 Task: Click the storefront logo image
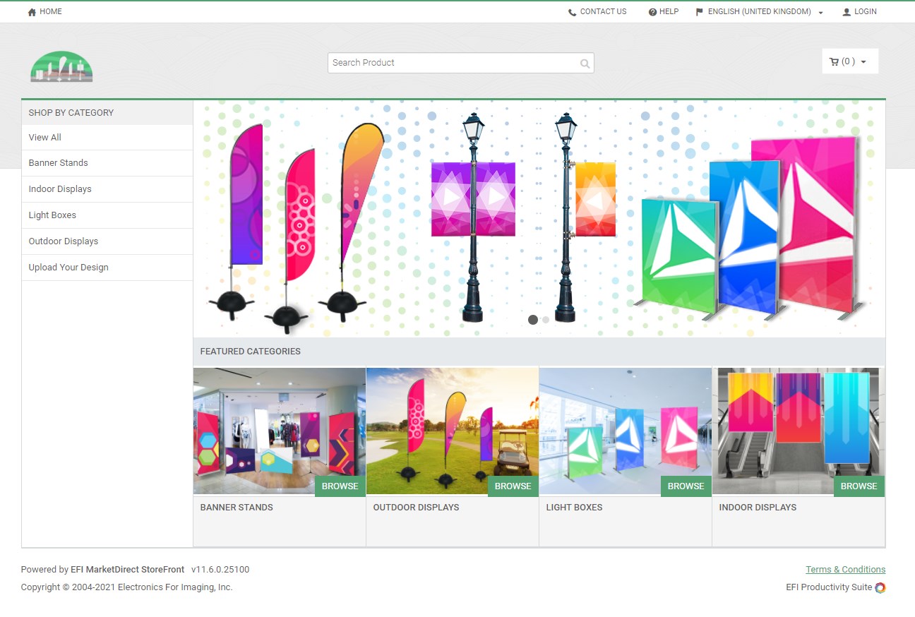click(61, 67)
